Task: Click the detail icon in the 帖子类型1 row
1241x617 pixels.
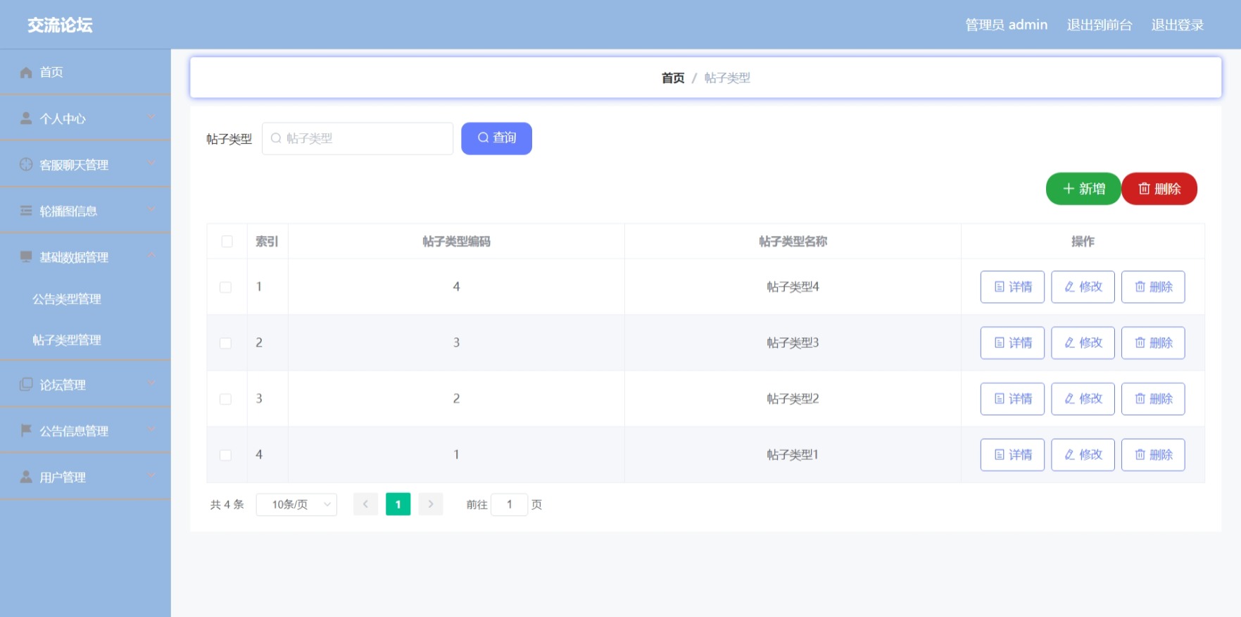Action: click(1000, 455)
